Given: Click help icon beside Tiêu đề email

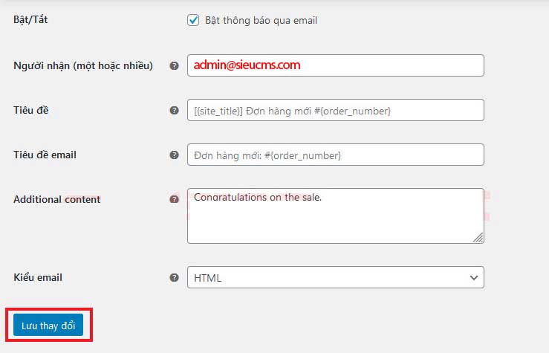Looking at the screenshot, I should (174, 155).
